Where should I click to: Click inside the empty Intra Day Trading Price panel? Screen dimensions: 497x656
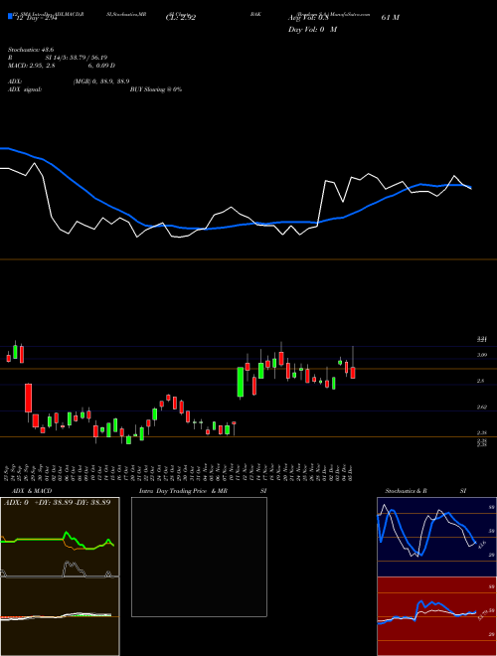(x=199, y=557)
